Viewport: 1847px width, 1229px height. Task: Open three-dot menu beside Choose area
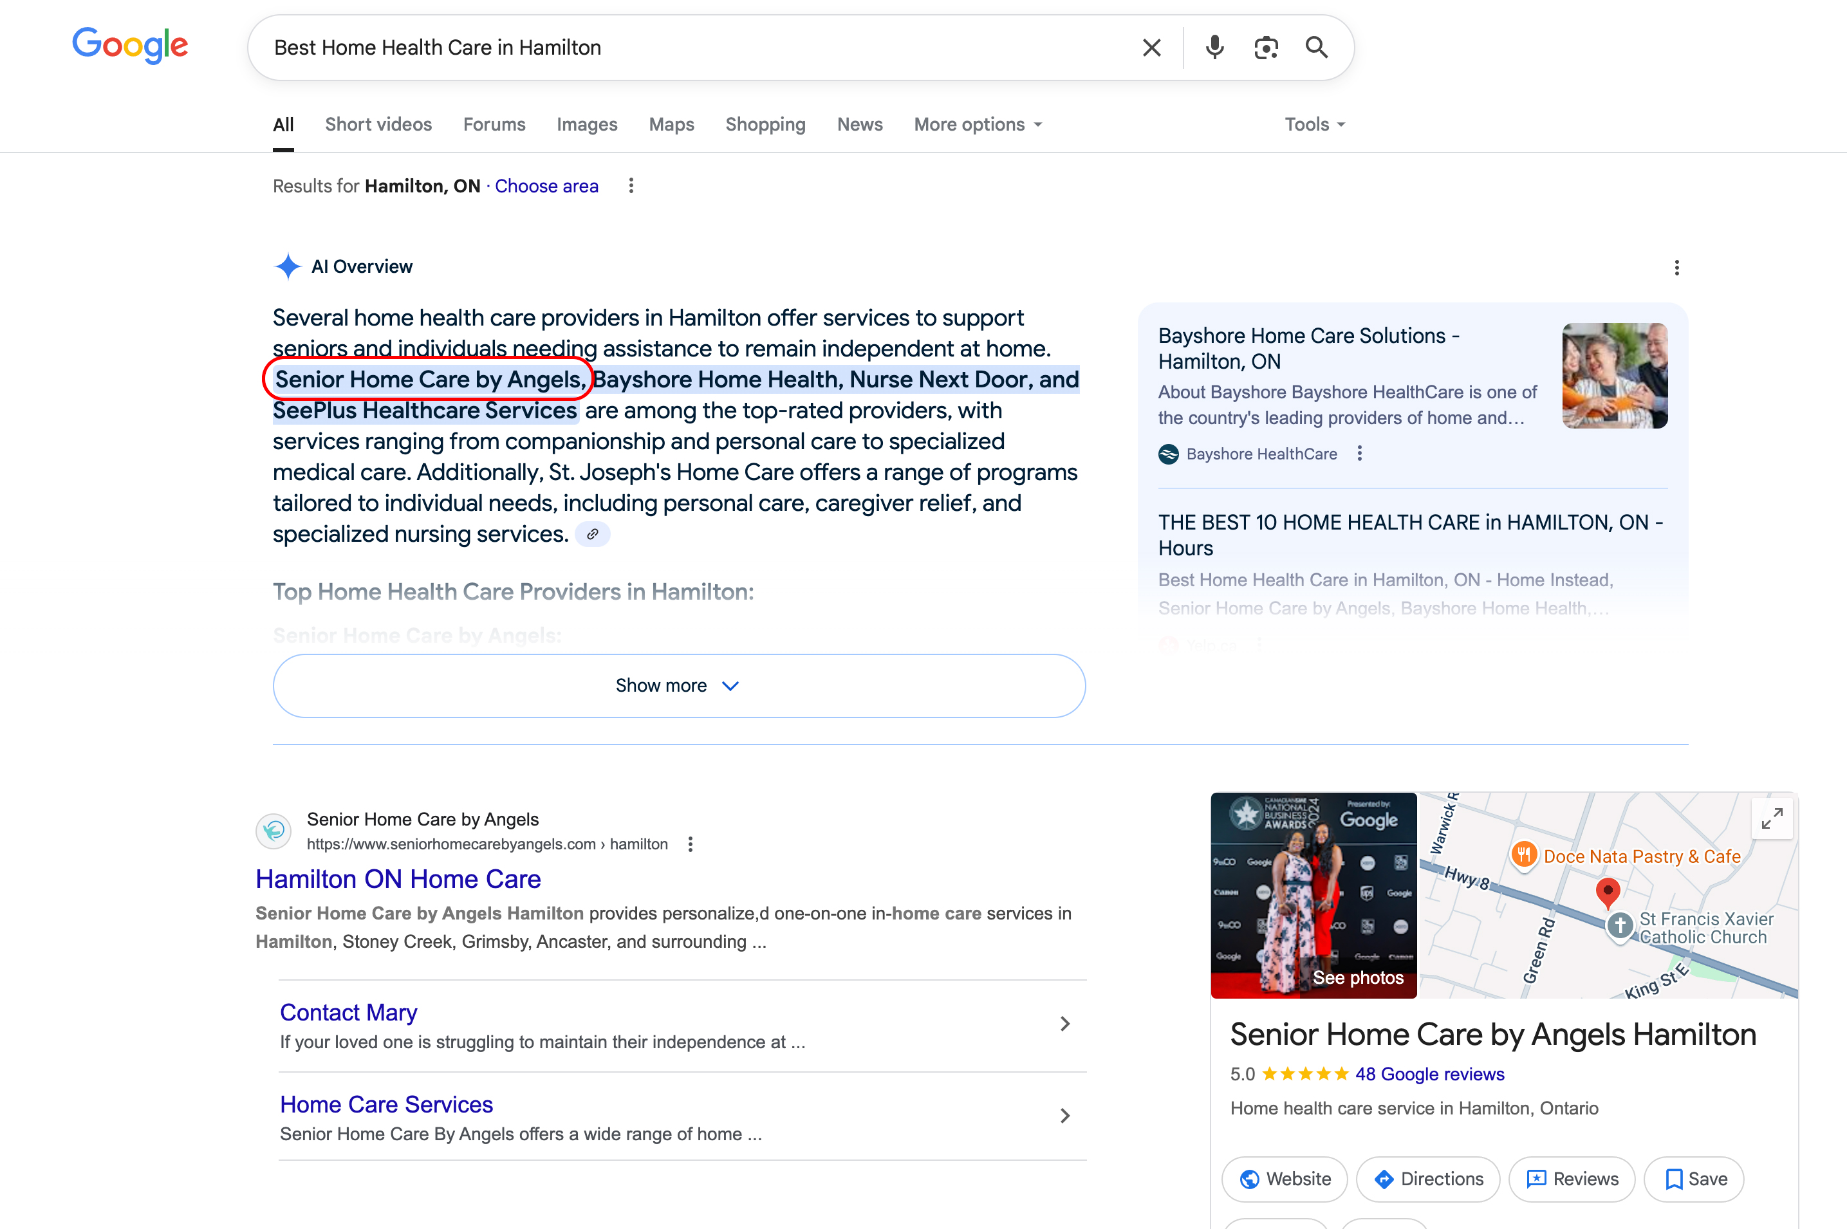631,186
